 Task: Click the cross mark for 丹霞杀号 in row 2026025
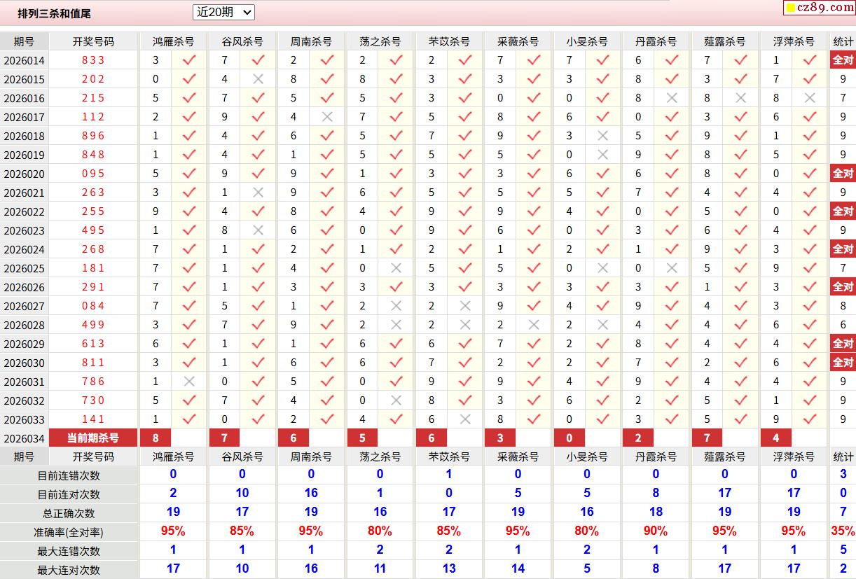click(672, 268)
